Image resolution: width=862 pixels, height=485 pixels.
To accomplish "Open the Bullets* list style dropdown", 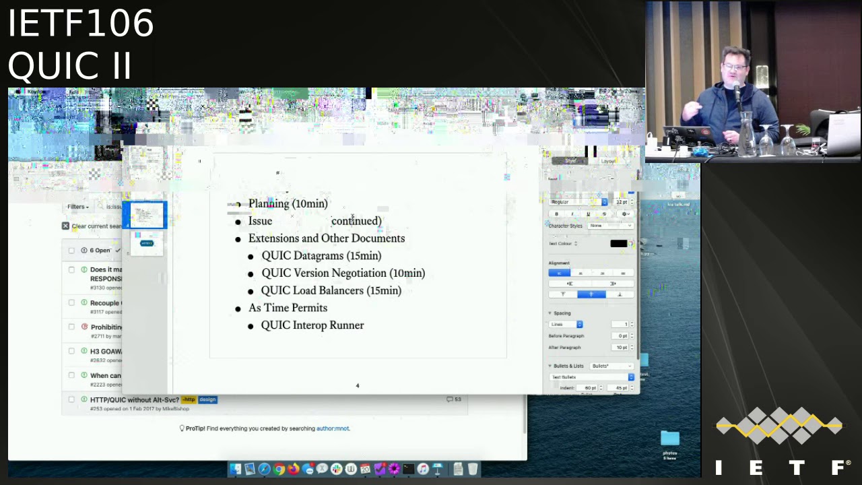I will (611, 366).
